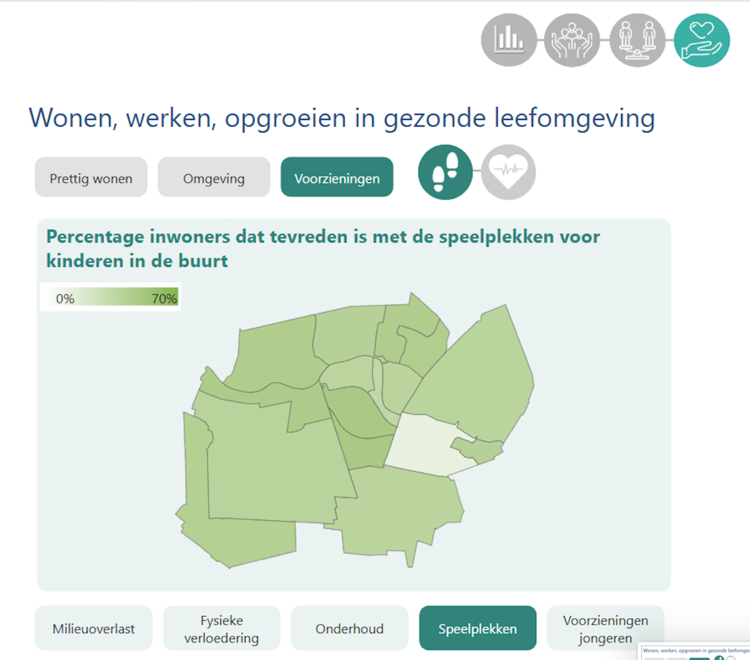Image resolution: width=750 pixels, height=660 pixels.
Task: Click the page heading Wonen, werken, opgroeien
Action: [342, 118]
